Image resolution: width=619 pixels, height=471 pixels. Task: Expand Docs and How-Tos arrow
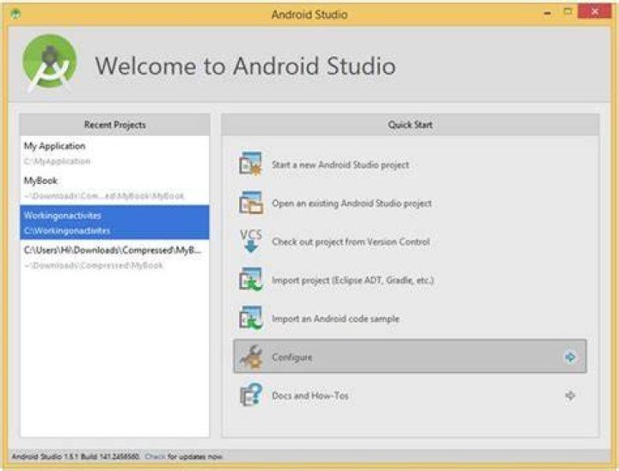[570, 395]
